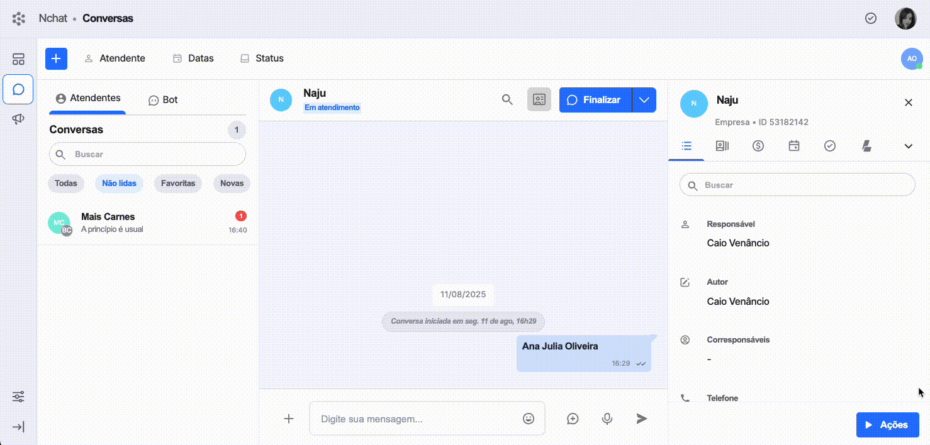
Task: Click the Nchat breadcrumb text
Action: (53, 18)
